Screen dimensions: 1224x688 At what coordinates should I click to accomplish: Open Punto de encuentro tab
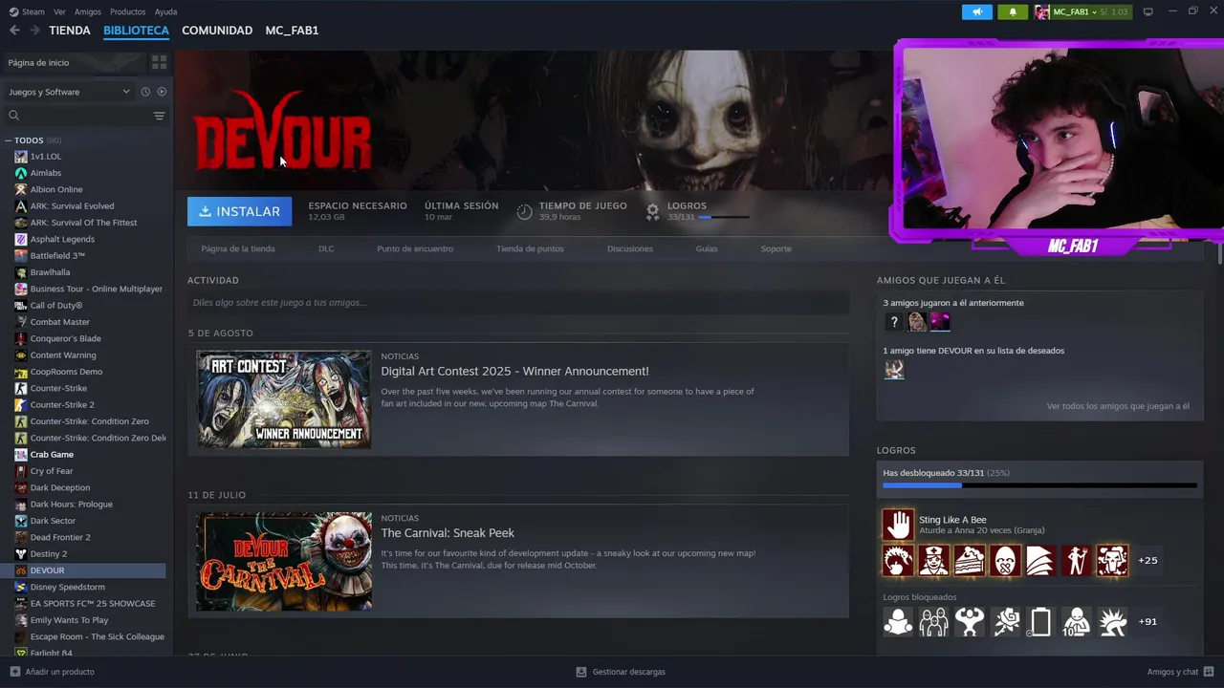pos(415,248)
